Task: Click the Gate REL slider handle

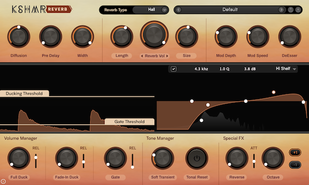Action: [132, 167]
